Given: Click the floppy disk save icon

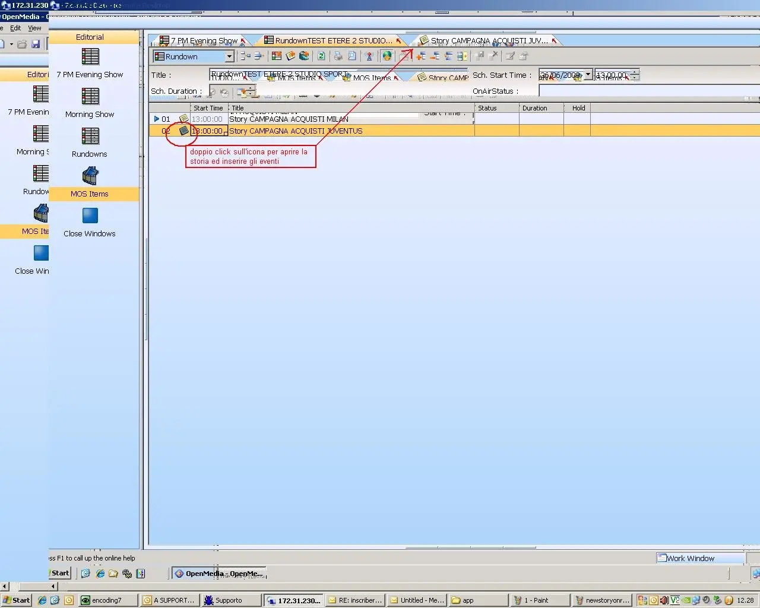Looking at the screenshot, I should [36, 44].
